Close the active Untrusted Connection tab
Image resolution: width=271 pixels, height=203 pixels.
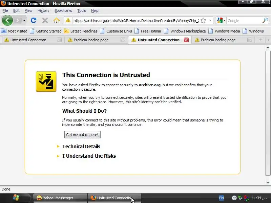[x=186, y=40]
